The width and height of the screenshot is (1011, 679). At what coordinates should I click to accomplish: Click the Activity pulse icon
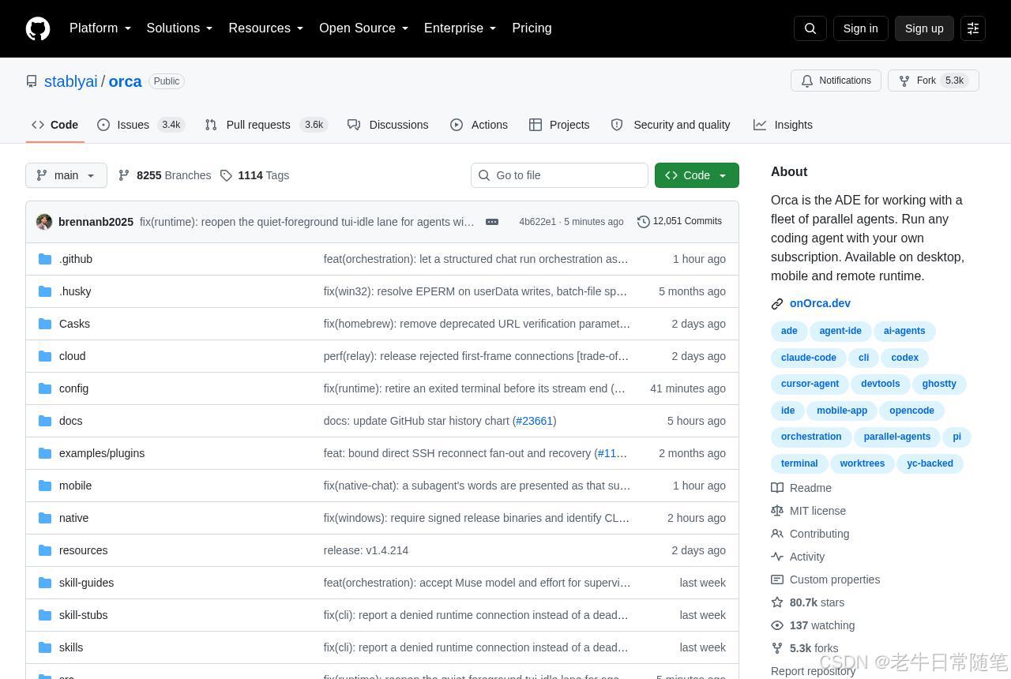pos(777,557)
